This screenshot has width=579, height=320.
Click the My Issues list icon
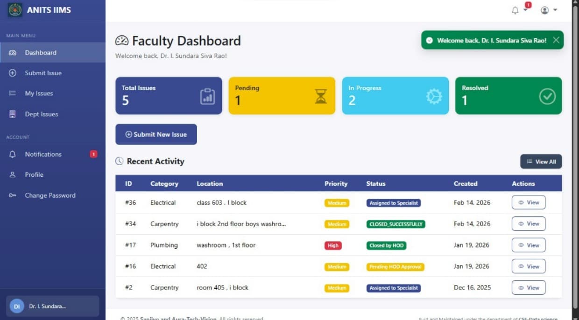13,93
